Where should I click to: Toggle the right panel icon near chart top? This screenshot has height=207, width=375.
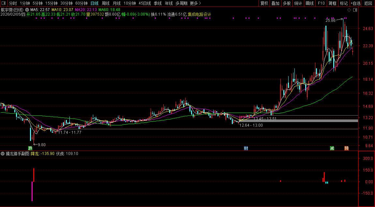355,10
